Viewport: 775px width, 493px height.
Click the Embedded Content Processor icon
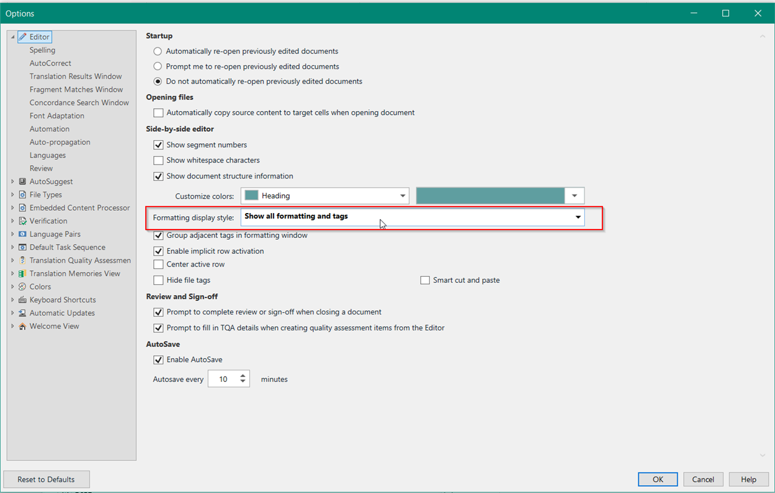23,208
